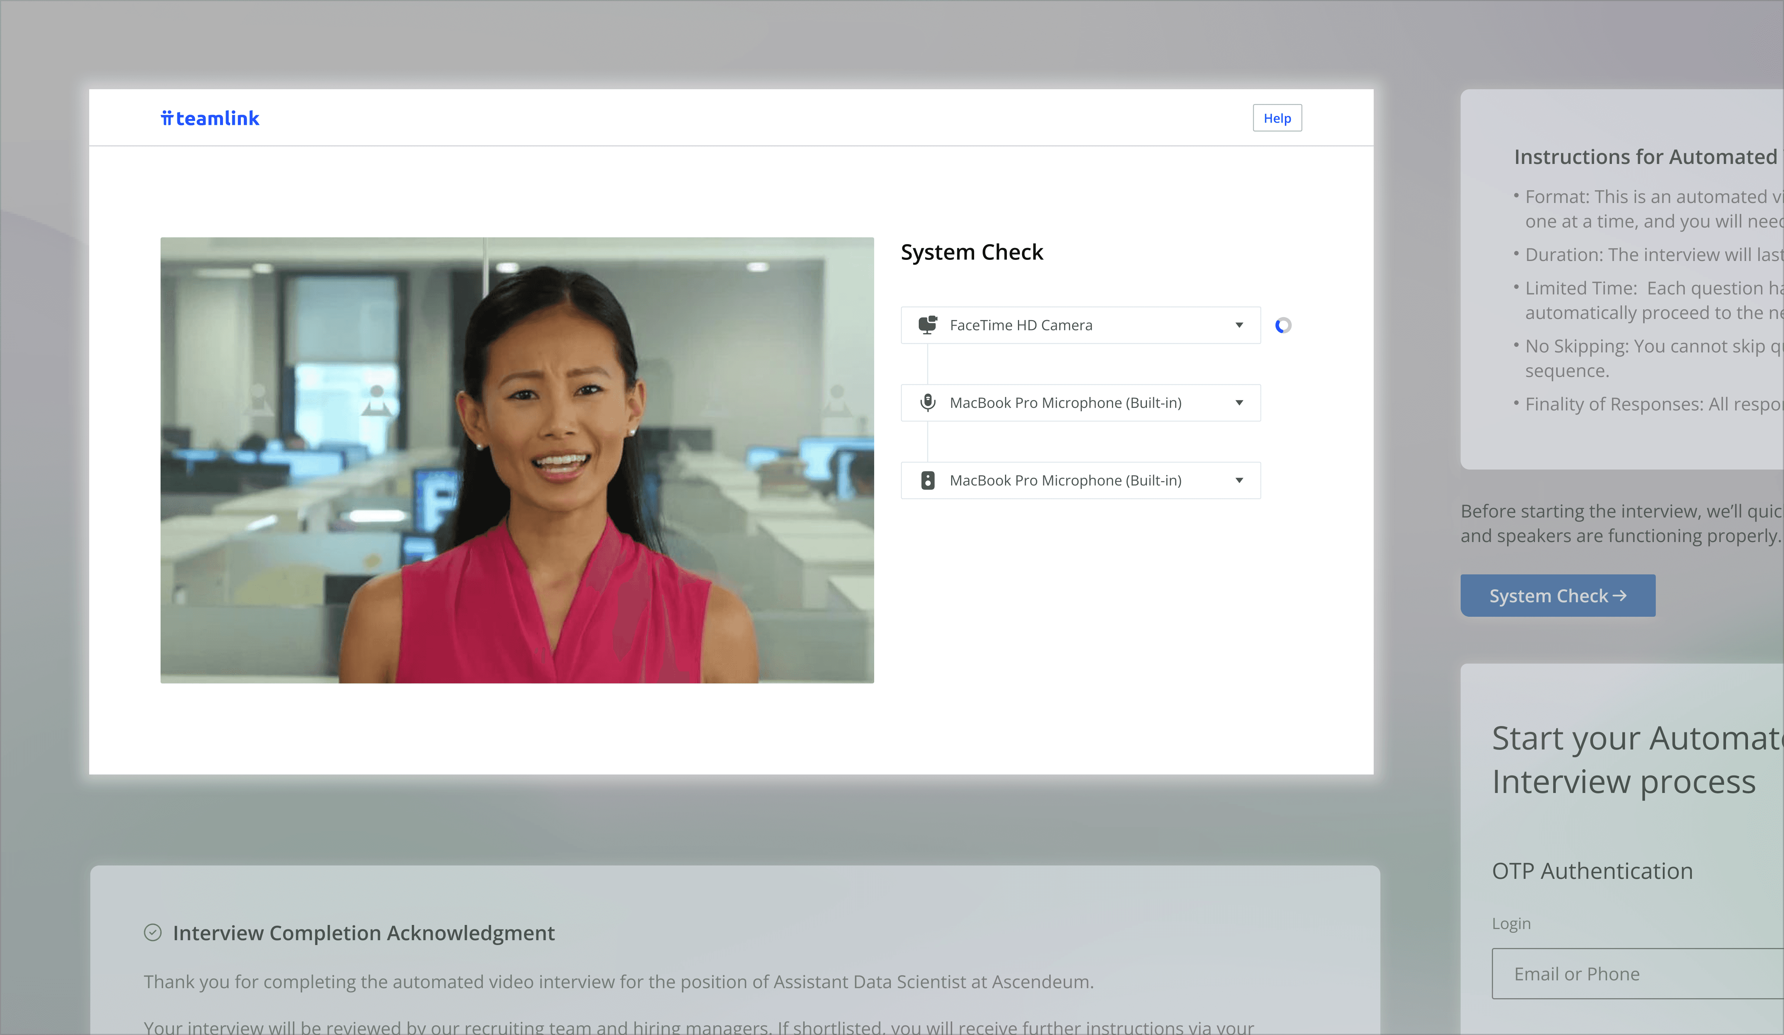This screenshot has width=1784, height=1035.
Task: Click the webcam icon beside FaceTime HD Camera
Action: coord(927,325)
